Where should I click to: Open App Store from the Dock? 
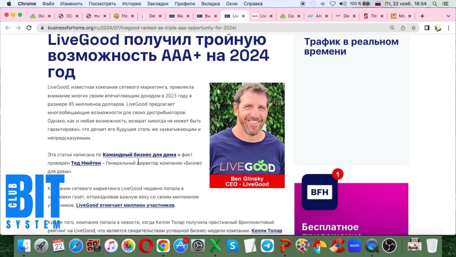pos(181,246)
